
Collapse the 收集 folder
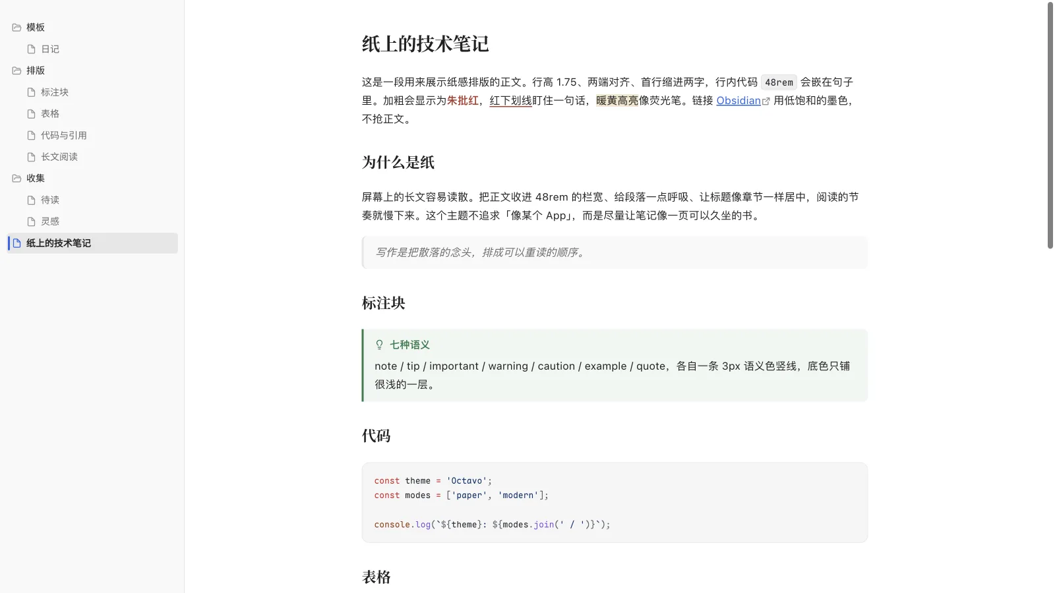tap(92, 179)
